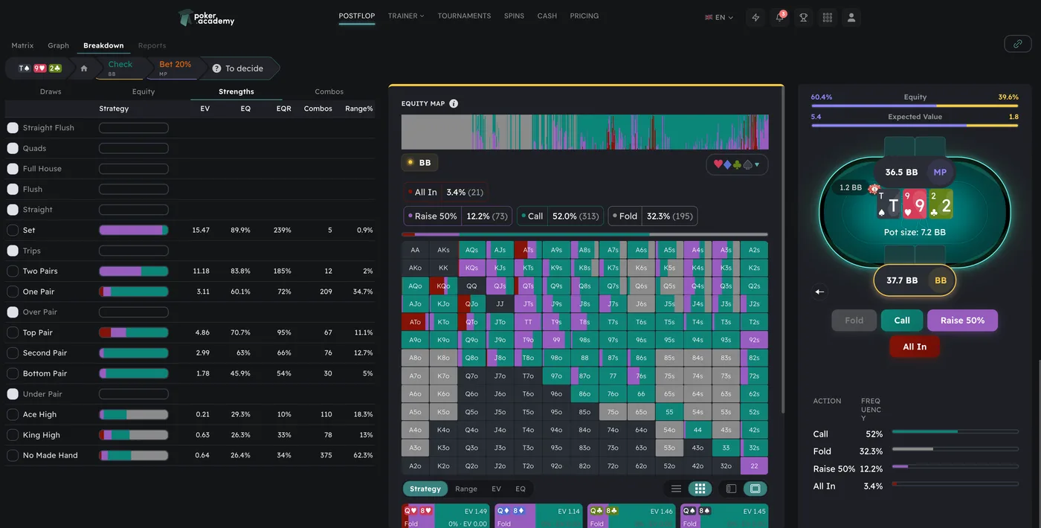Image resolution: width=1041 pixels, height=528 pixels.
Task: Click the back arrow beside the table
Action: point(819,292)
